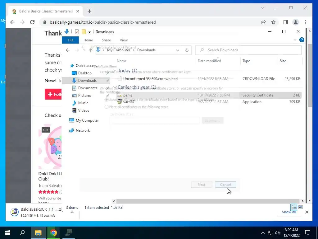Select place all certificates in store option
This screenshot has width=318, height=239.
(107, 107)
